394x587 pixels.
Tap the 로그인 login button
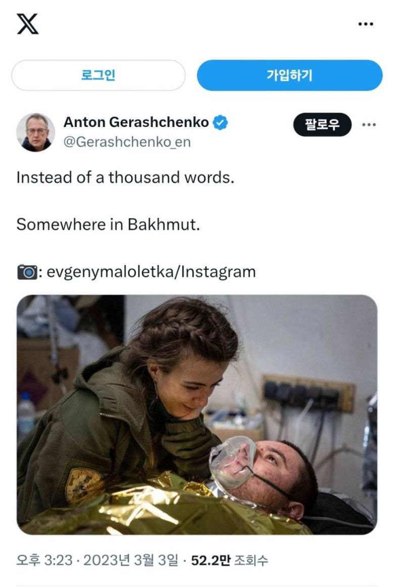[98, 75]
